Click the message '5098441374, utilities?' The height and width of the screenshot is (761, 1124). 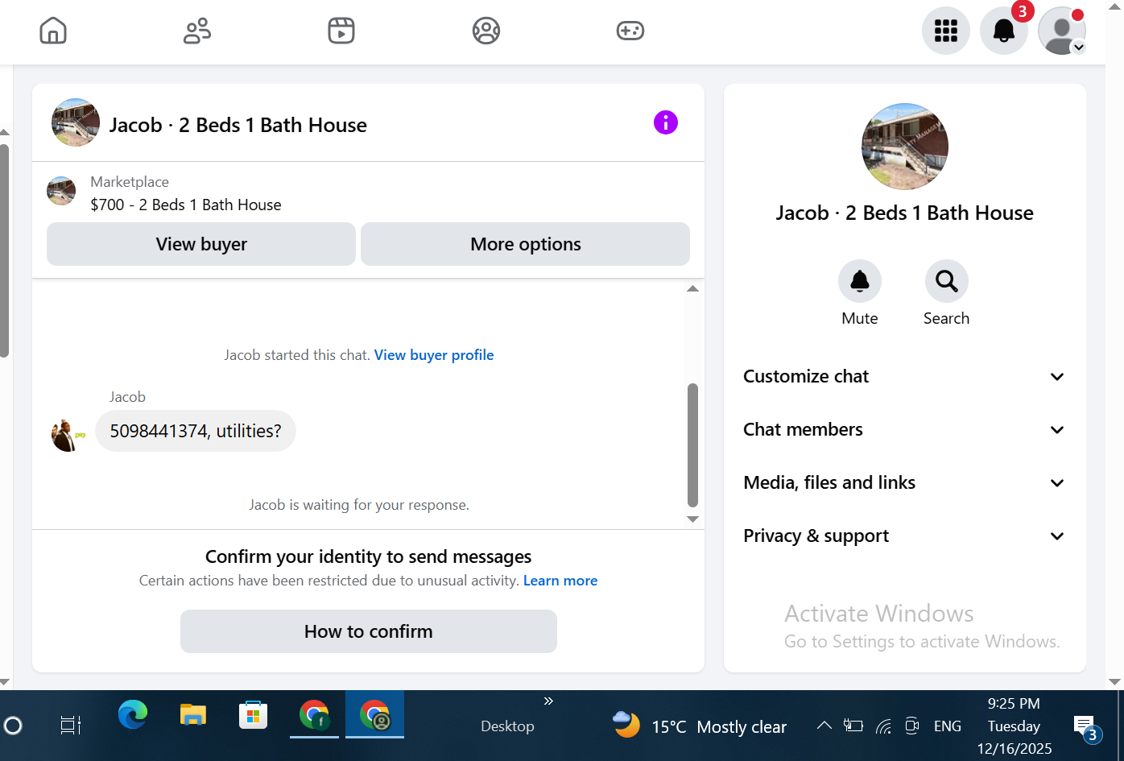(196, 431)
